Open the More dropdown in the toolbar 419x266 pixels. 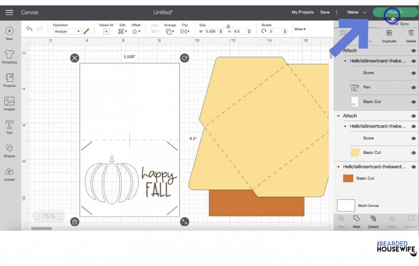tap(300, 29)
